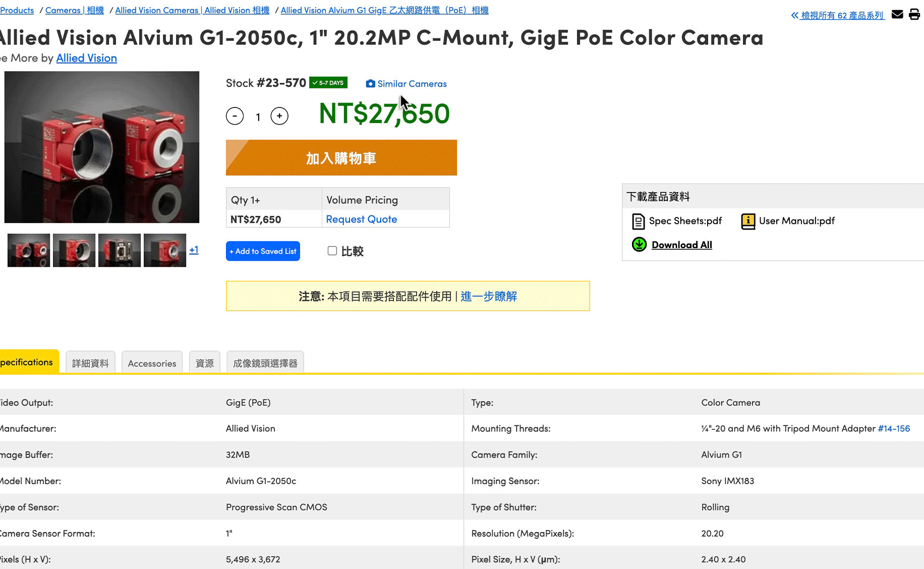Open the Request Quote link

361,219
